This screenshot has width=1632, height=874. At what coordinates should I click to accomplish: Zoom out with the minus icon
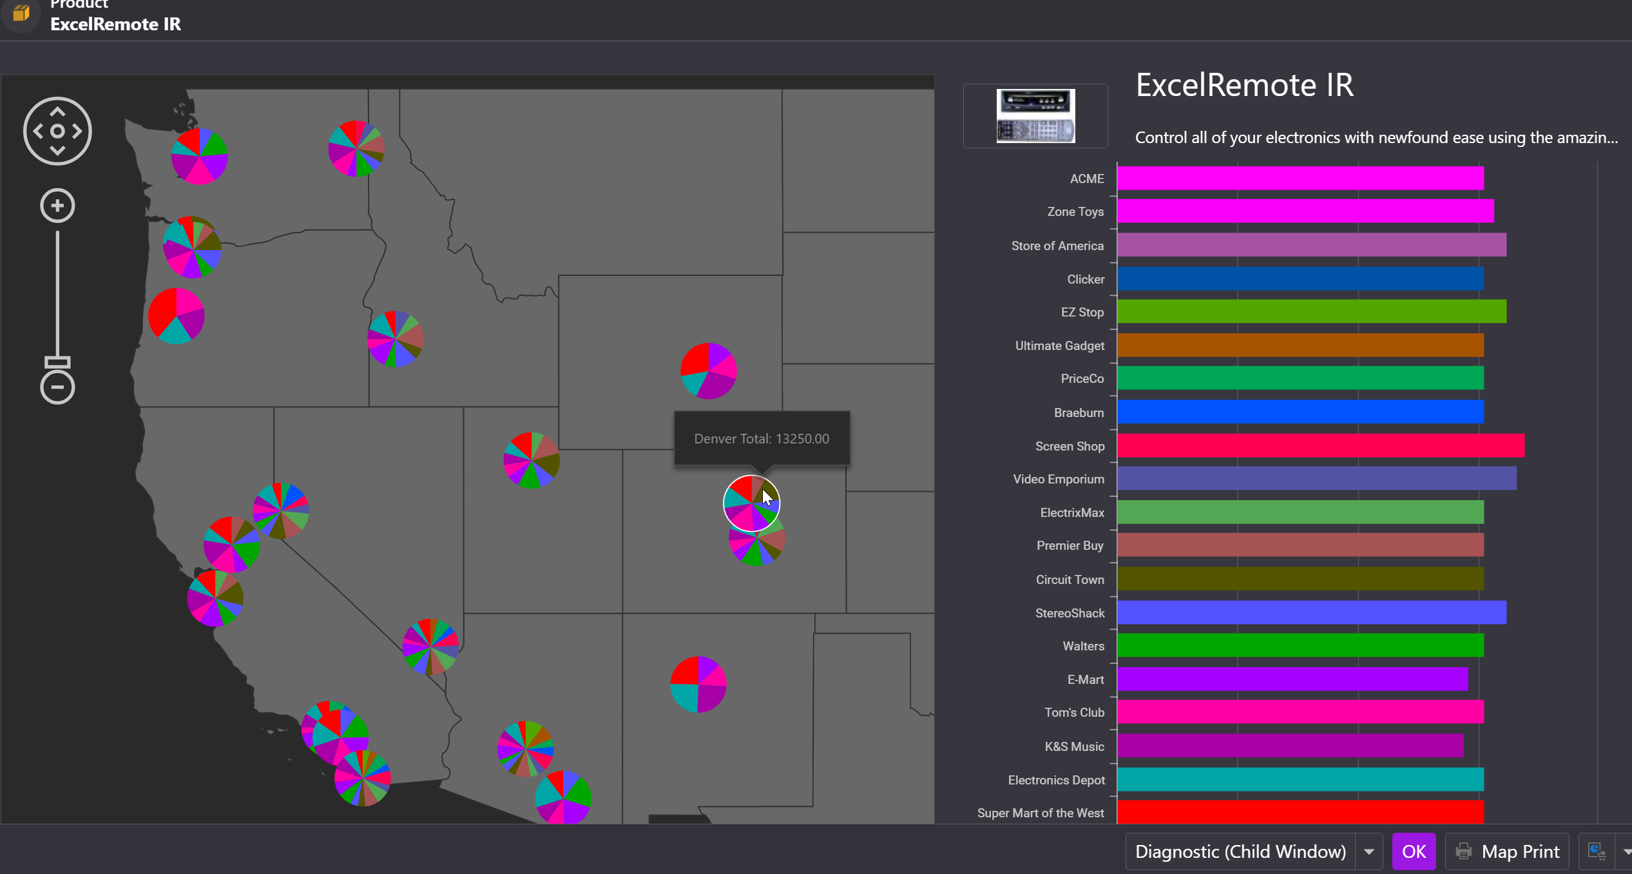coord(57,387)
